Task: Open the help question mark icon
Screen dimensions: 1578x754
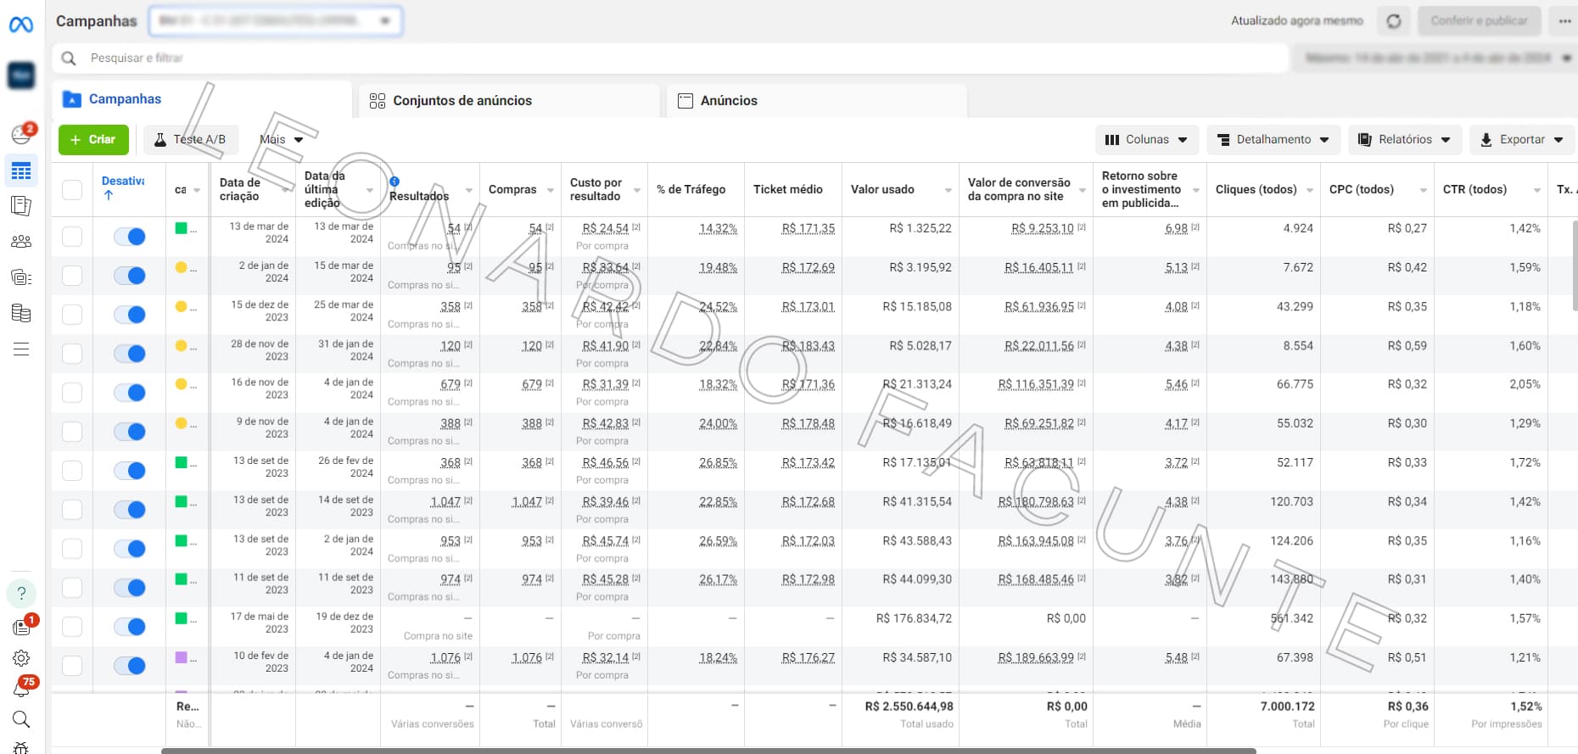Action: click(x=21, y=593)
